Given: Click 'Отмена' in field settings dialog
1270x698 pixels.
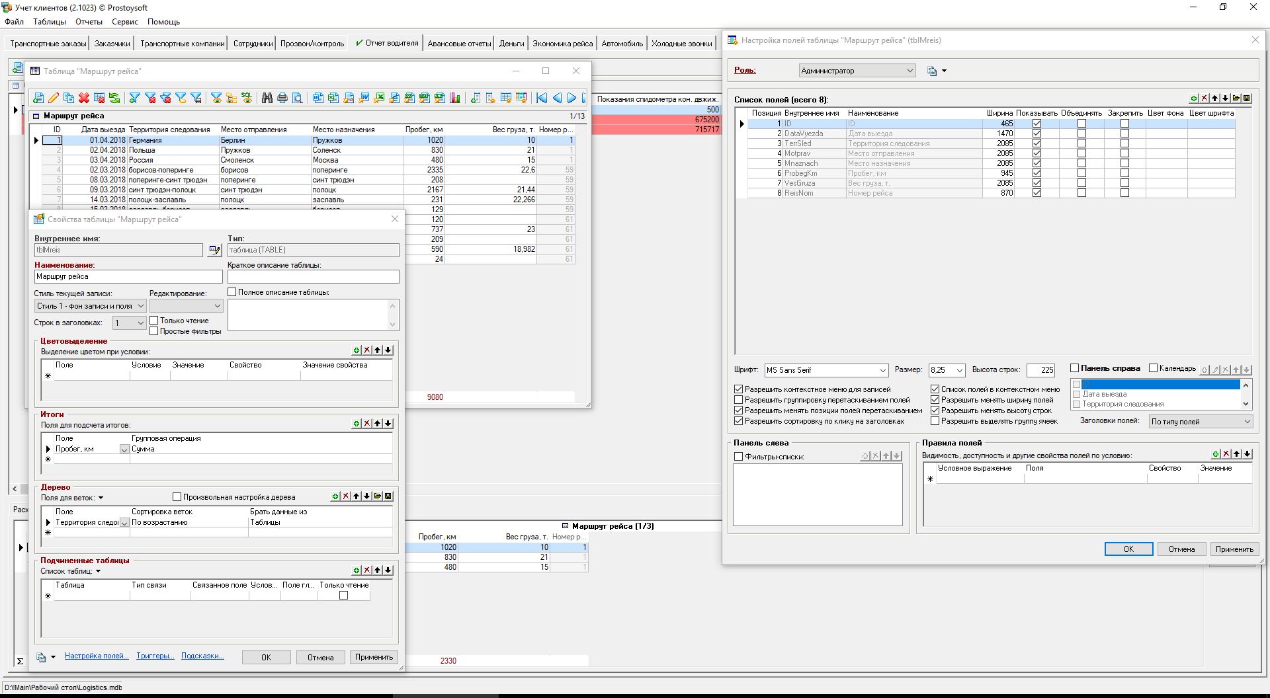Looking at the screenshot, I should tap(1181, 549).
